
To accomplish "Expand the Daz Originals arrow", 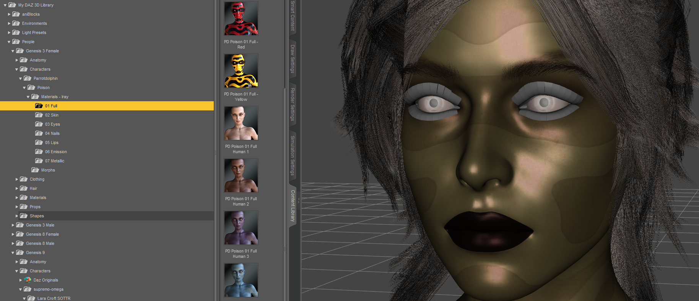I will point(21,280).
